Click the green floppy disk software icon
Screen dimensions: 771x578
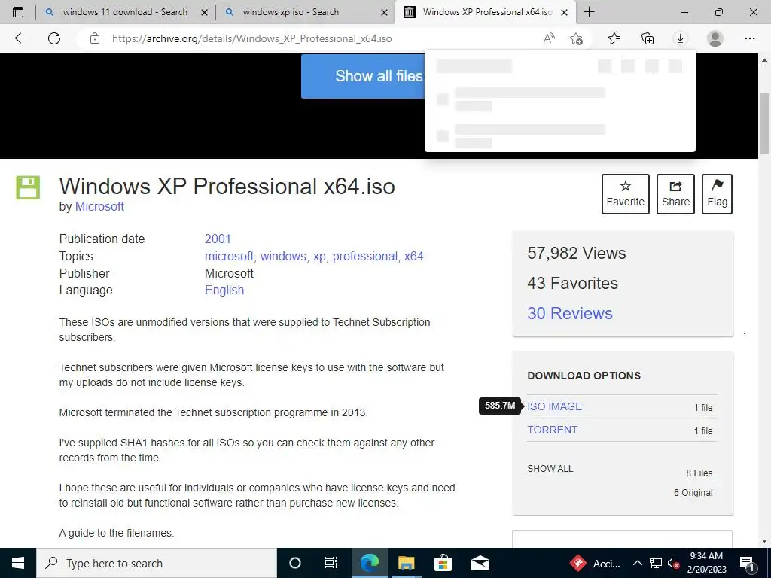28,187
